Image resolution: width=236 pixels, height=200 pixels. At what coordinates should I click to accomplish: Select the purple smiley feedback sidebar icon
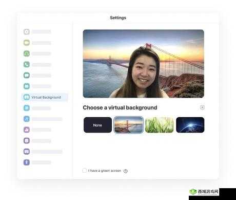(x=27, y=140)
